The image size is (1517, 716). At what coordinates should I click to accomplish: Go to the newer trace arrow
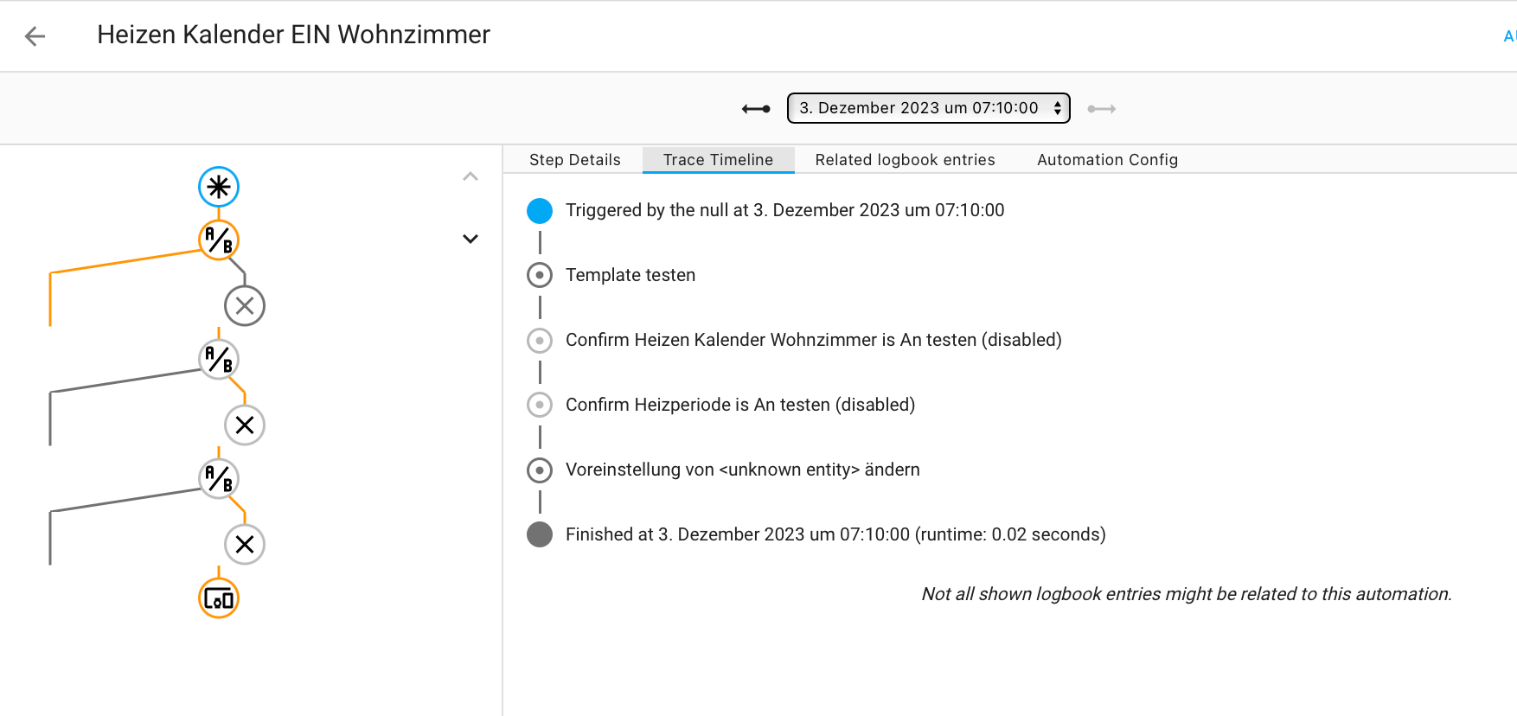click(1101, 109)
